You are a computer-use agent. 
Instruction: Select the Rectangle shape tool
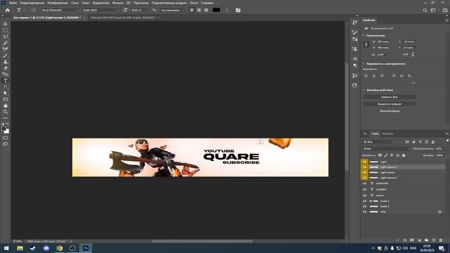(5, 99)
